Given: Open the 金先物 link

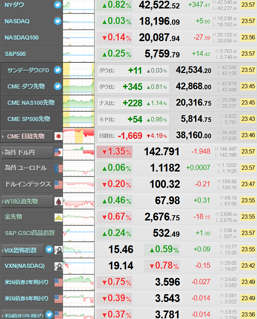Looking at the screenshot, I should click(13, 217).
